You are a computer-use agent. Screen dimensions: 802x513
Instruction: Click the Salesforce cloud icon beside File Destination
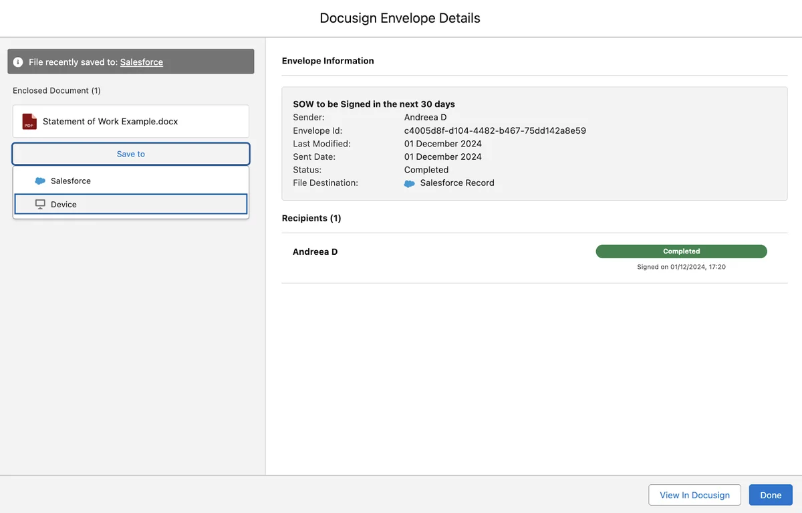(410, 183)
